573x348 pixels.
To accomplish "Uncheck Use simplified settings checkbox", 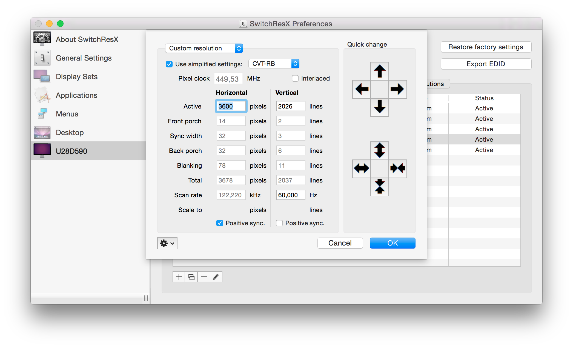I will (x=169, y=64).
